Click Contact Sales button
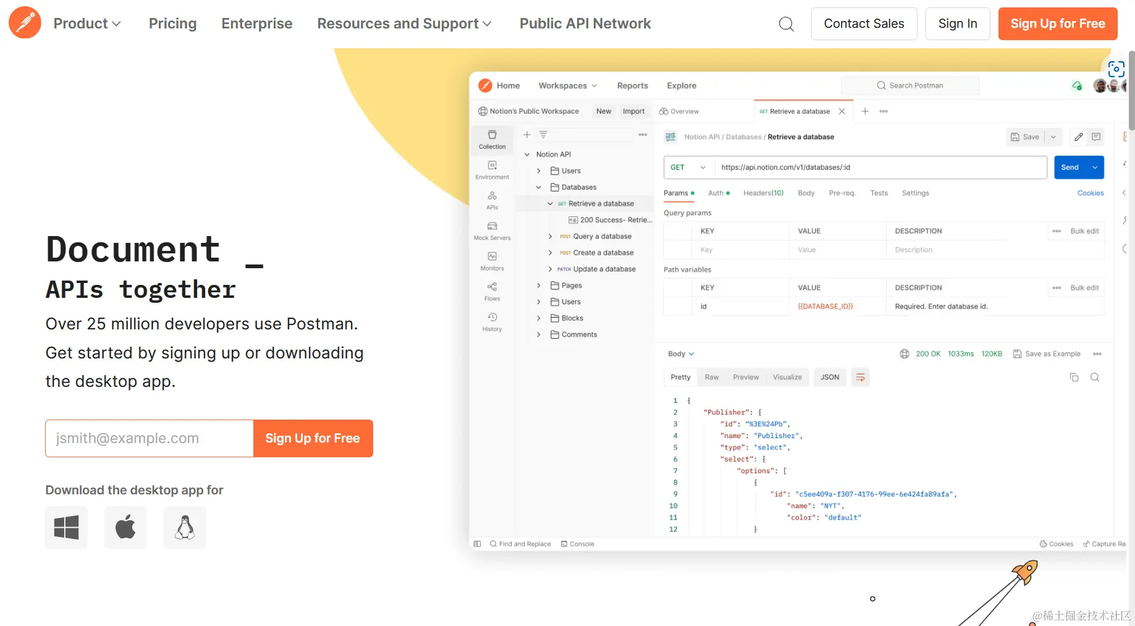The image size is (1135, 626). [864, 23]
